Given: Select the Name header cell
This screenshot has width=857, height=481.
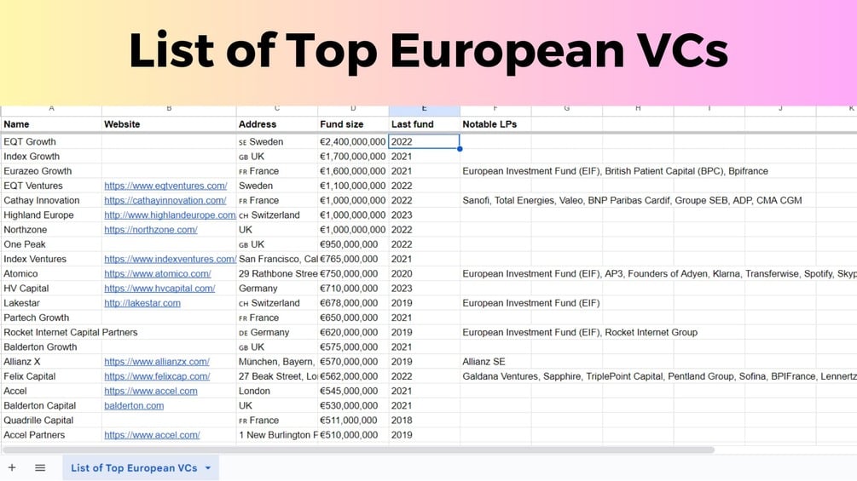Looking at the screenshot, I should [51, 124].
